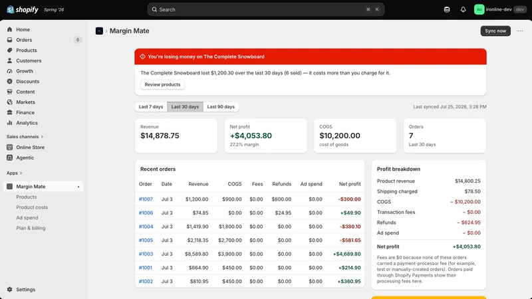This screenshot has width=532, height=299.
Task: Click the Margin Mate app icon in sidebar
Action: tap(9, 187)
